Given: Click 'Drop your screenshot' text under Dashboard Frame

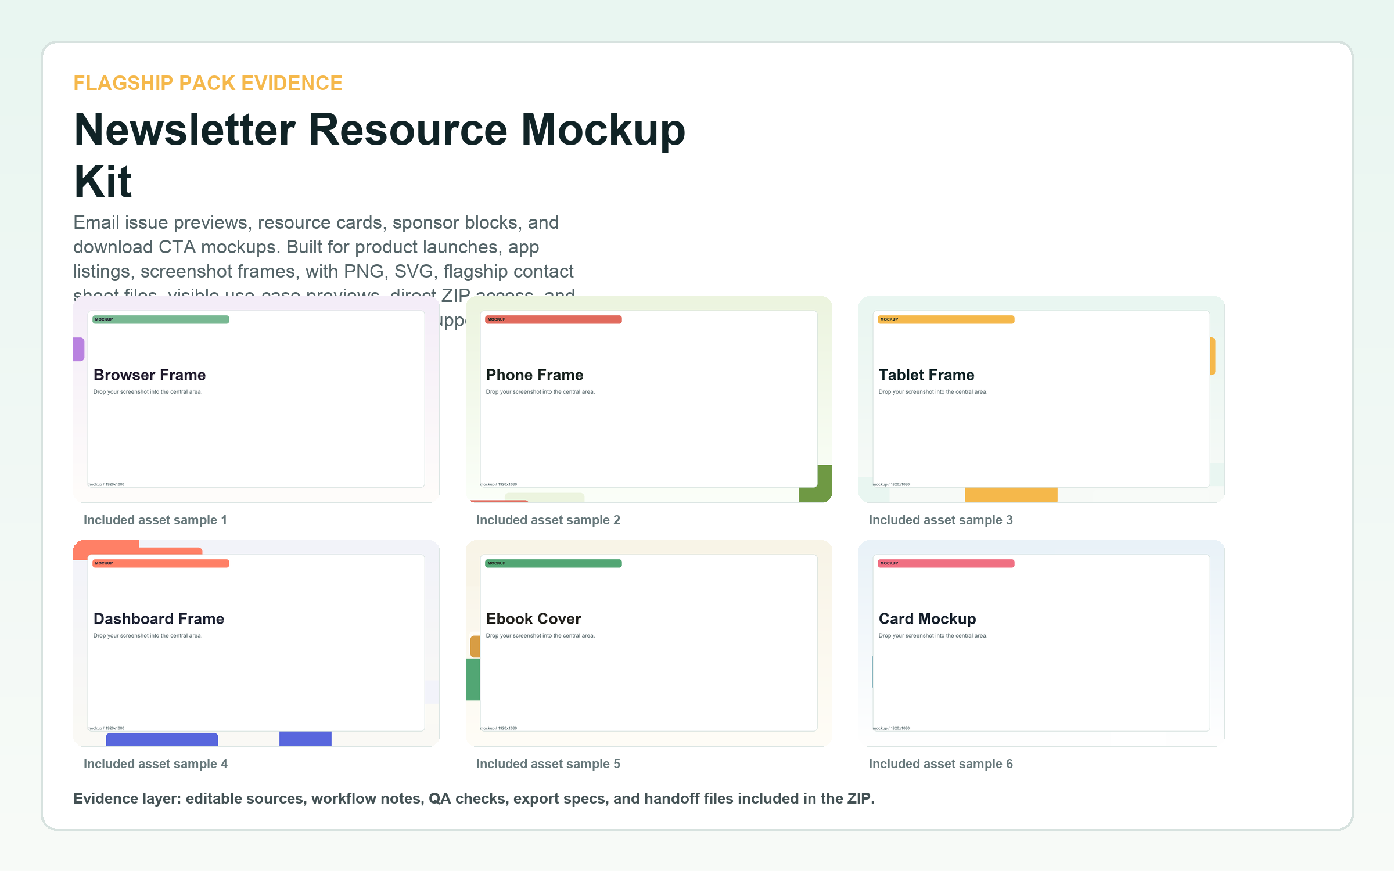Looking at the screenshot, I should pos(148,636).
